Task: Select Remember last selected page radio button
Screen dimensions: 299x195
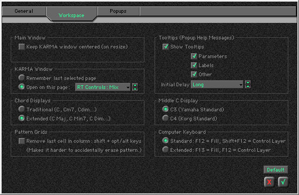Action: coord(21,78)
